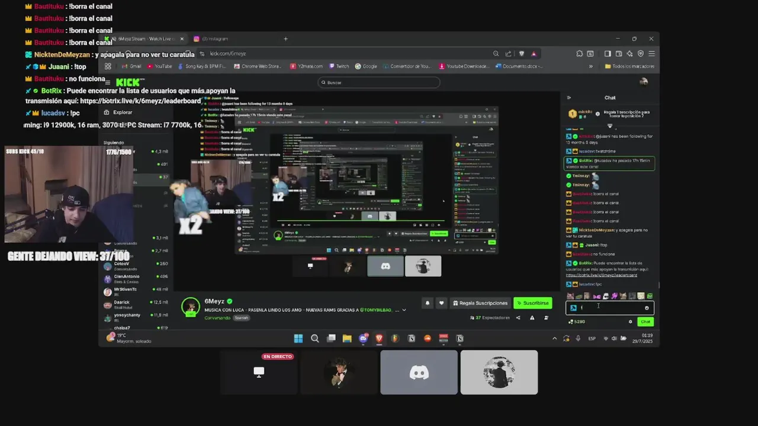Click the Spanish language tag

pos(241,318)
